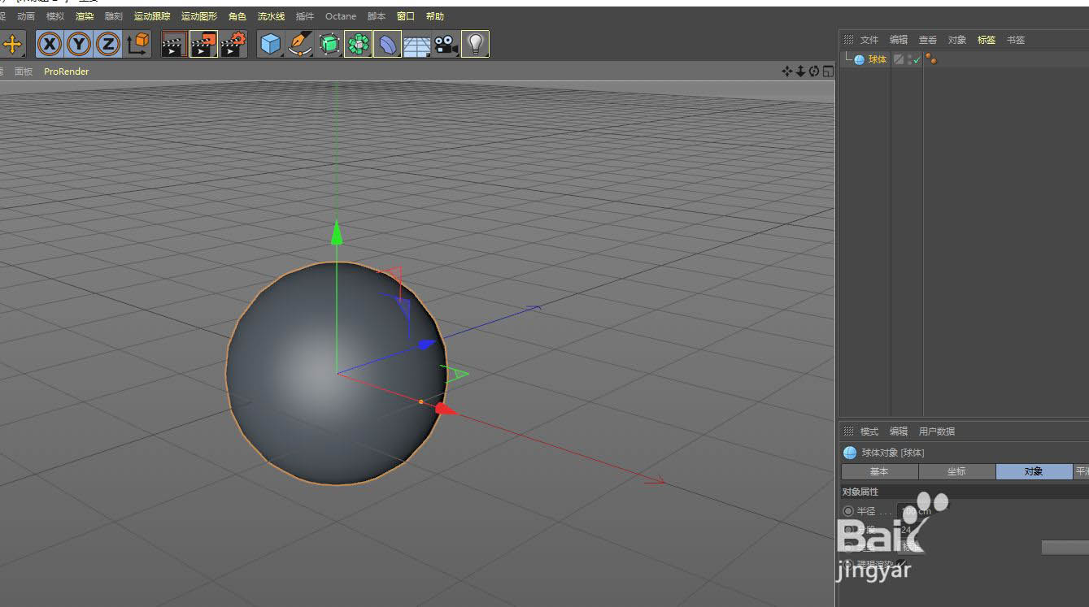Open the viewport 面板 menu
The height and width of the screenshot is (607, 1089).
24,72
